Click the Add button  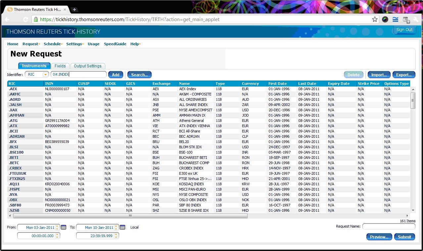[116, 75]
